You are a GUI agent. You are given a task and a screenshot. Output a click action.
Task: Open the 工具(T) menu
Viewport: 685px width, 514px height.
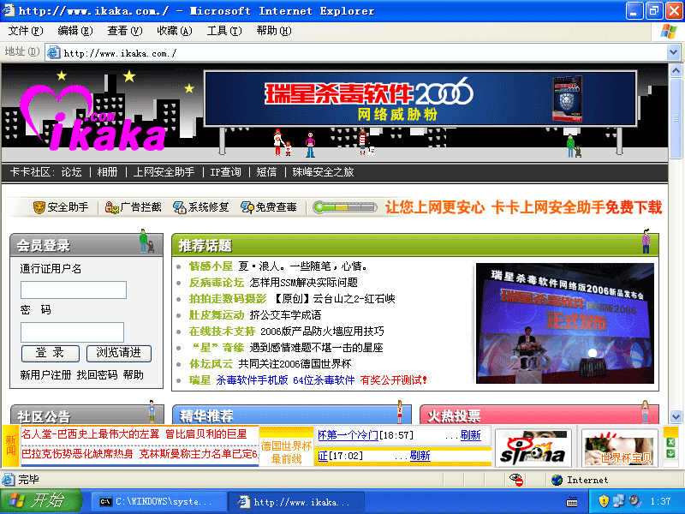224,31
